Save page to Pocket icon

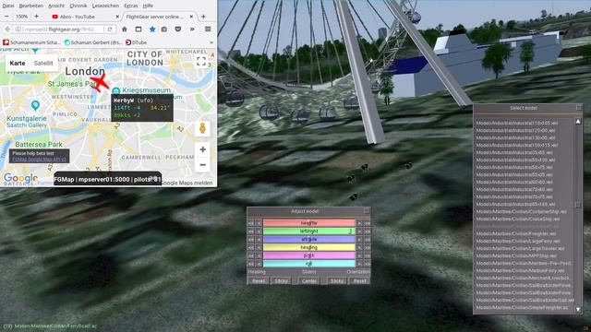tap(178, 29)
